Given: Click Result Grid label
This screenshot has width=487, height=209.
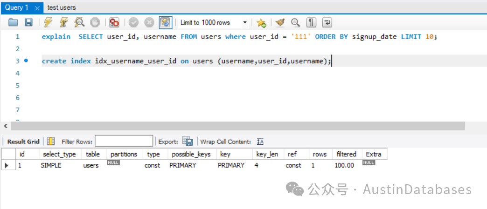Looking at the screenshot, I should pyautogui.click(x=23, y=142).
